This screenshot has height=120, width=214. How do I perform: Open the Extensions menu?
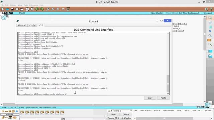click(33, 5)
